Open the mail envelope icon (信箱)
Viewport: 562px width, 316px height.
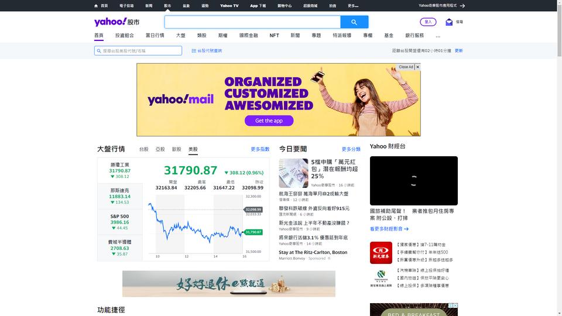click(x=449, y=22)
